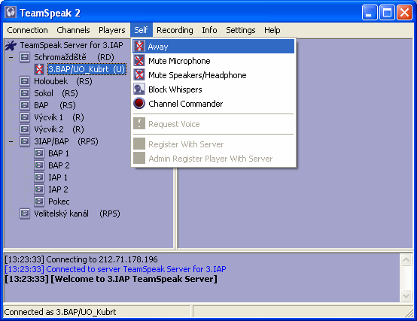Click the log scrollbar up arrow

click(x=406, y=259)
